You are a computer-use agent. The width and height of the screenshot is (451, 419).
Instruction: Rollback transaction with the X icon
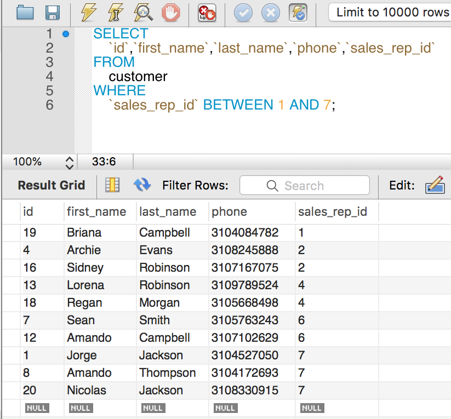[x=271, y=13]
